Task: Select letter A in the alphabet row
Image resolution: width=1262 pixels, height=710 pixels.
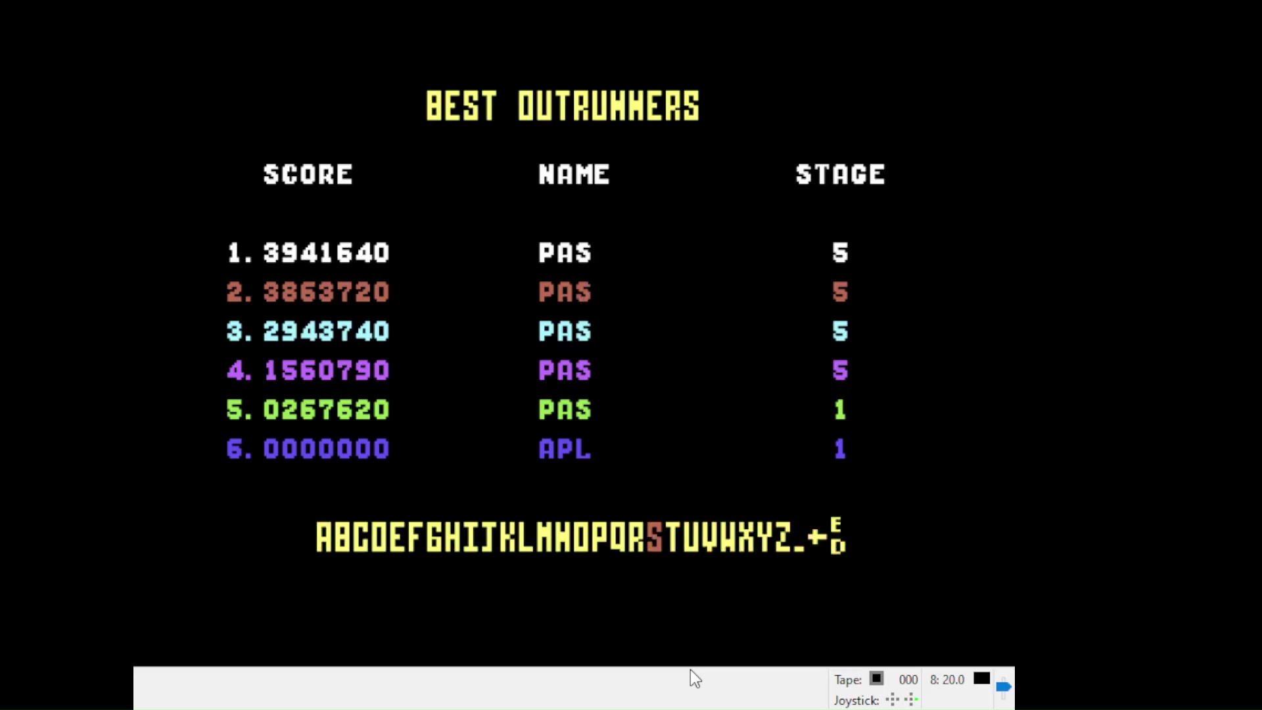Action: [x=324, y=538]
